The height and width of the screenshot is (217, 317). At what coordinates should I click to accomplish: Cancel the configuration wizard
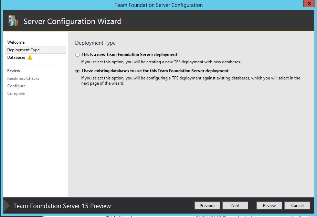tap(297, 206)
